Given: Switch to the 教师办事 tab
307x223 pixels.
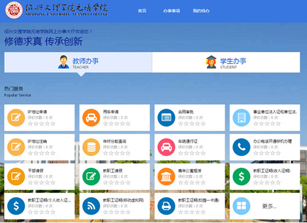Looking at the screenshot, I should pos(78,62).
